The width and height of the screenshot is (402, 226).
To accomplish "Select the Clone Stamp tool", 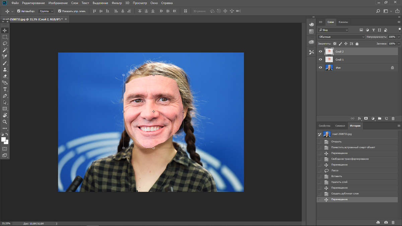I will coord(5,70).
